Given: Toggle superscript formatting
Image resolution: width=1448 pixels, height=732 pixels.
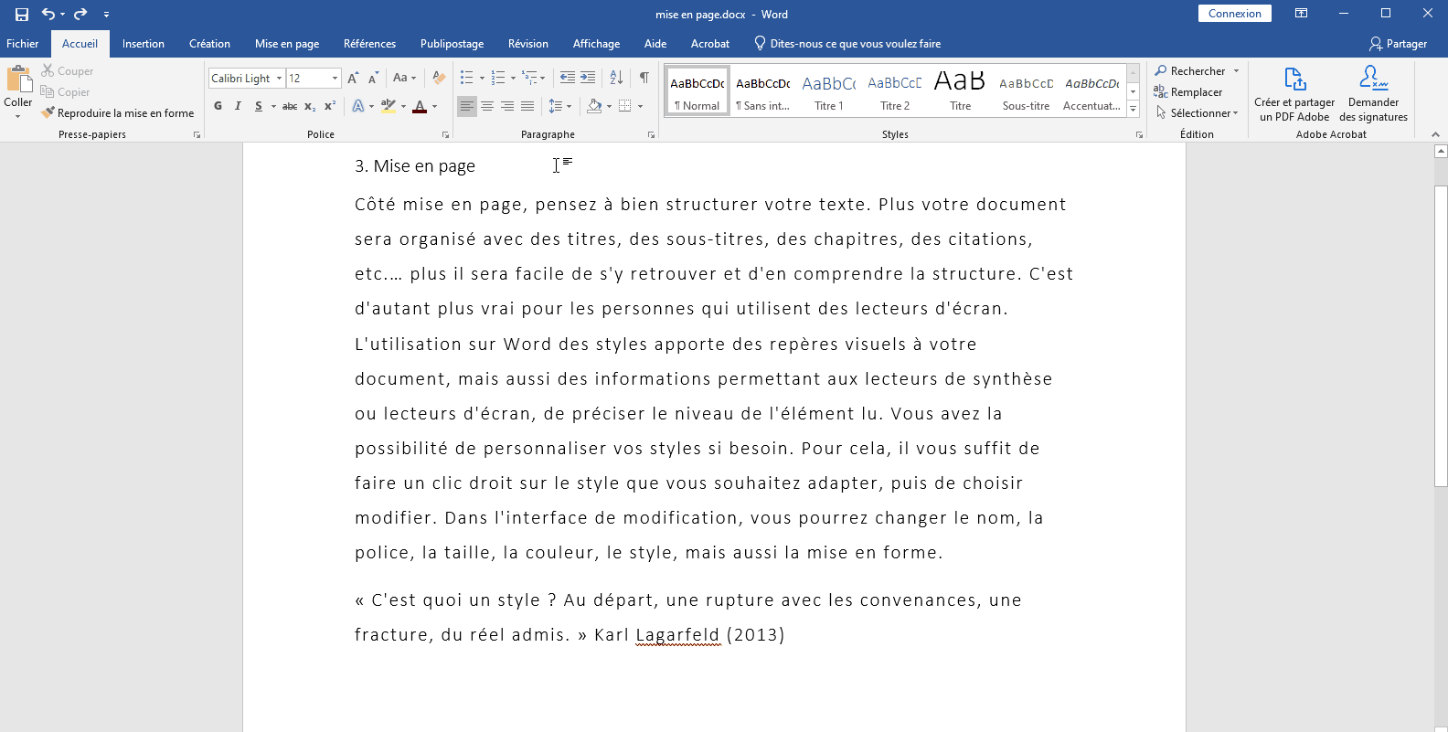Looking at the screenshot, I should (330, 106).
